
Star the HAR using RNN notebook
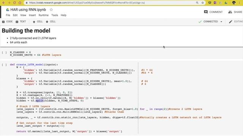(x=51, y=10)
